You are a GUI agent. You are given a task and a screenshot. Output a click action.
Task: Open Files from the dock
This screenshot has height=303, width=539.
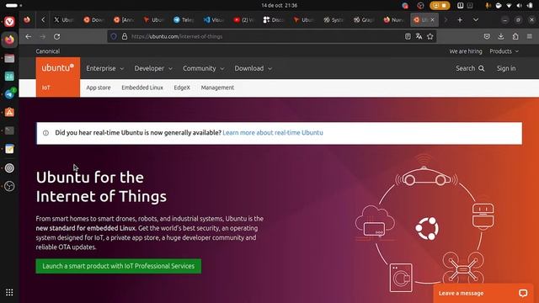click(9, 58)
